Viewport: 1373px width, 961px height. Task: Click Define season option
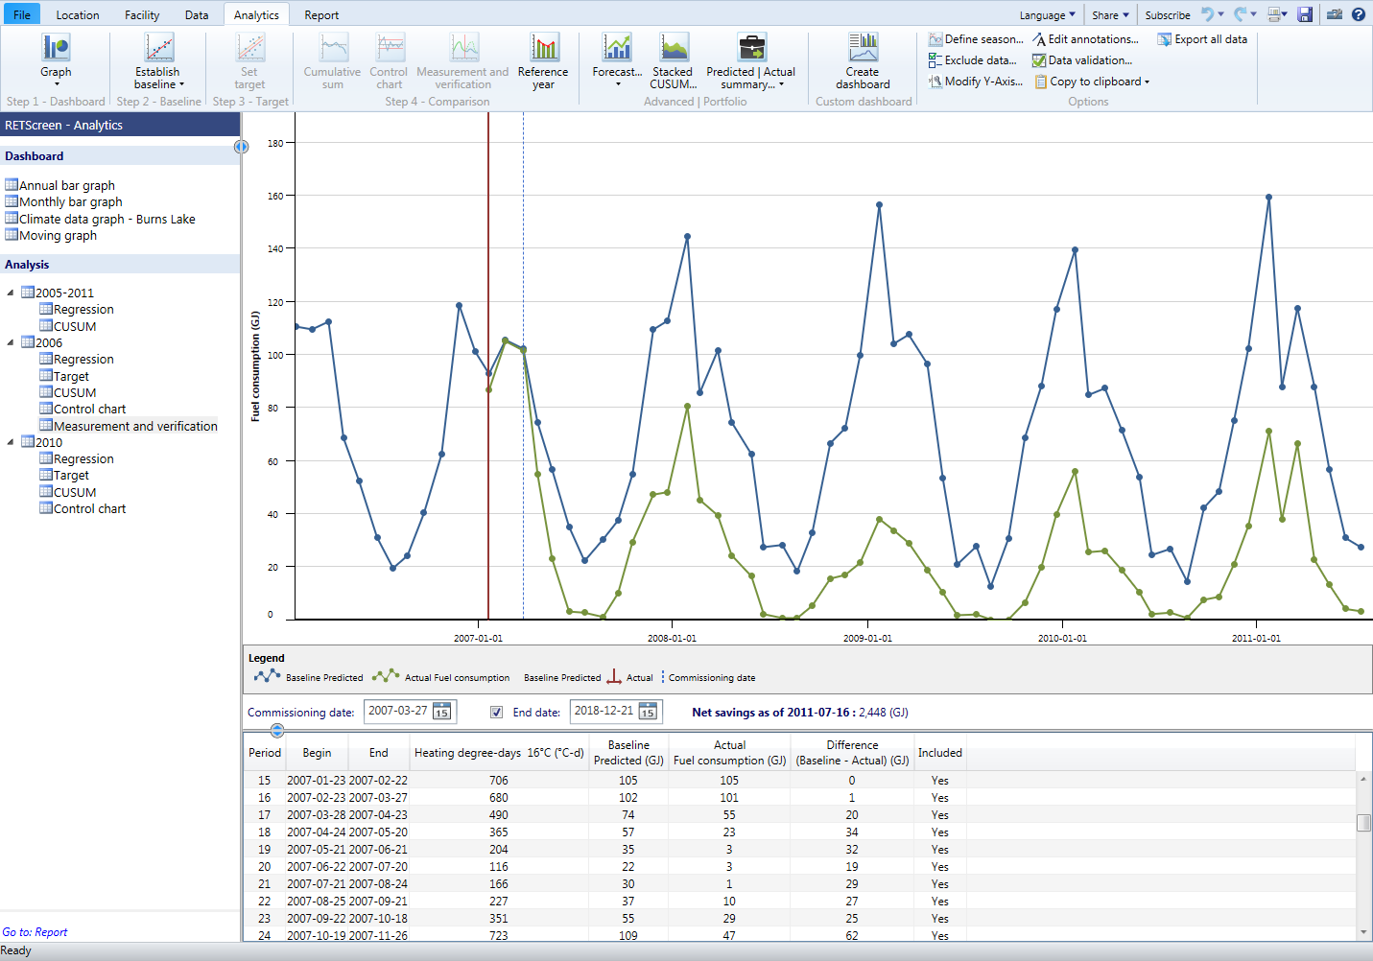(976, 39)
